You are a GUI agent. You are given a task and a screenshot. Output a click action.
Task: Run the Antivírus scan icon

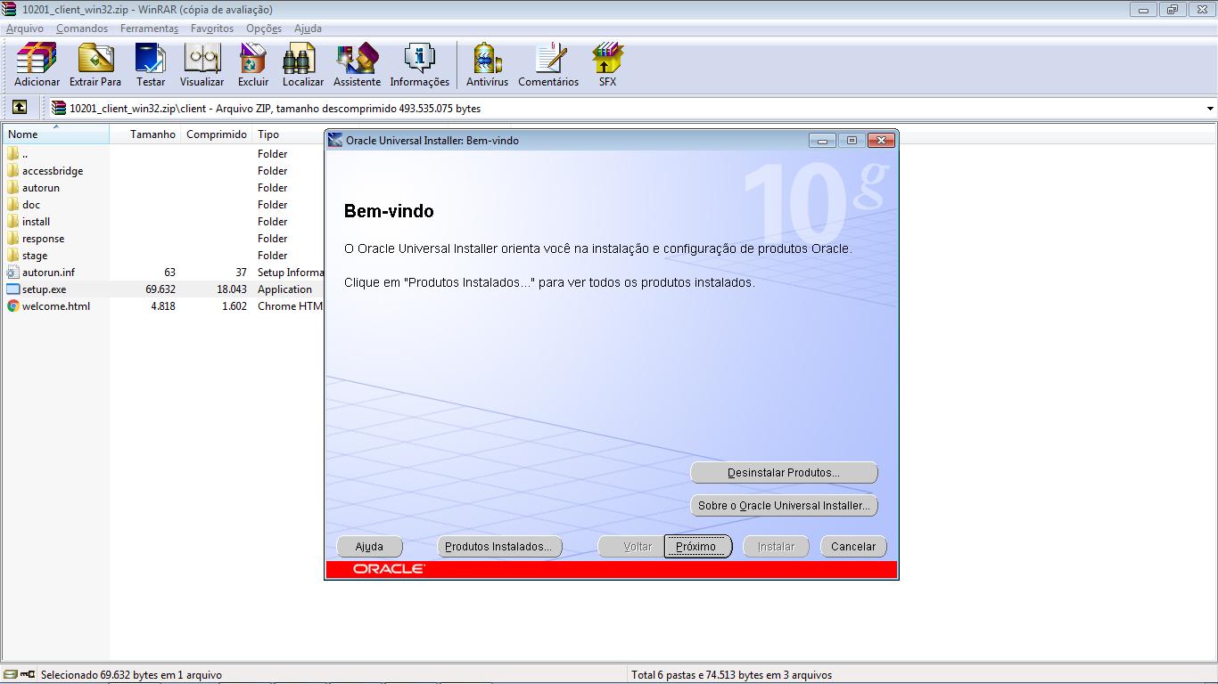coord(486,64)
